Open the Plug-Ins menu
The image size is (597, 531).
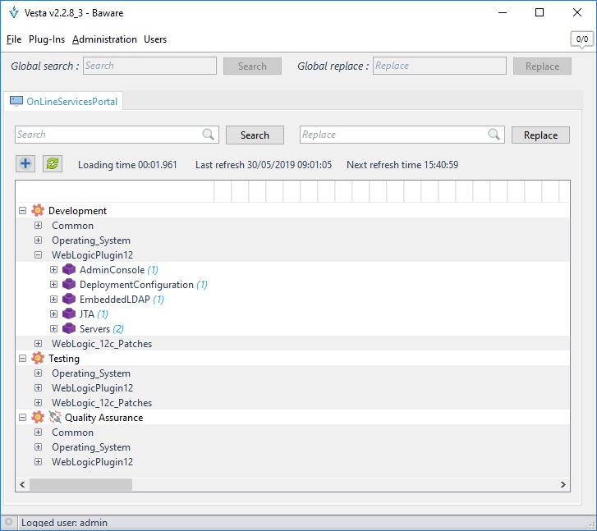(x=47, y=39)
